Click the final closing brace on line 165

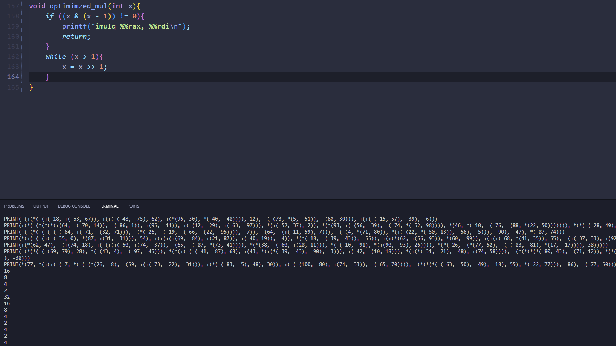point(31,87)
